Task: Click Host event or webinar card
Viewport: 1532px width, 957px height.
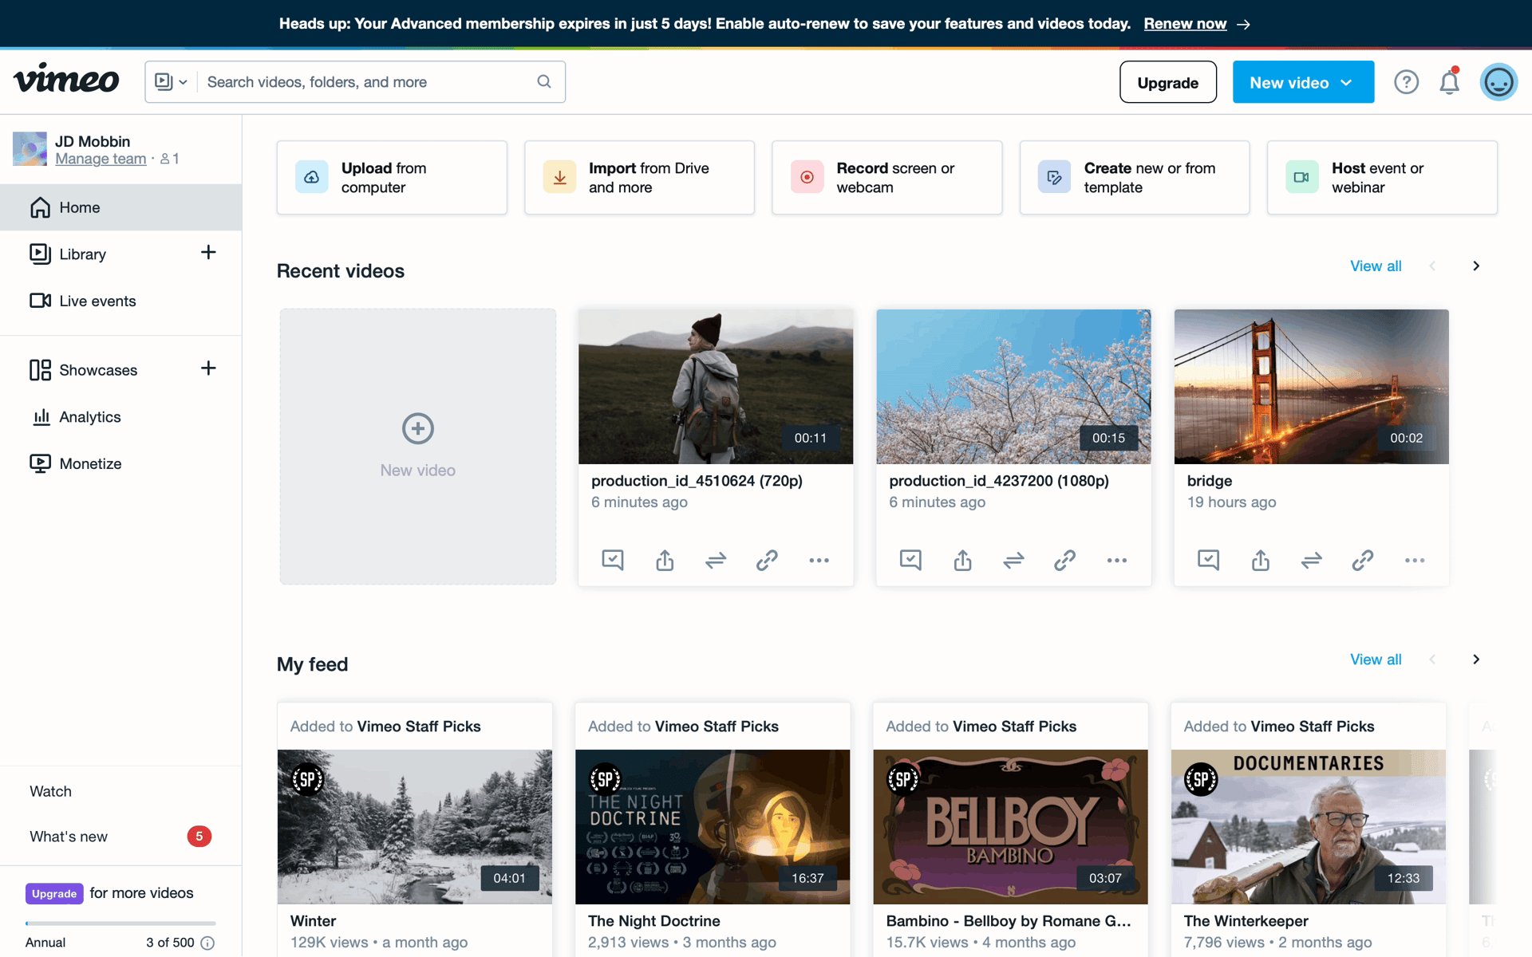Action: 1382,177
